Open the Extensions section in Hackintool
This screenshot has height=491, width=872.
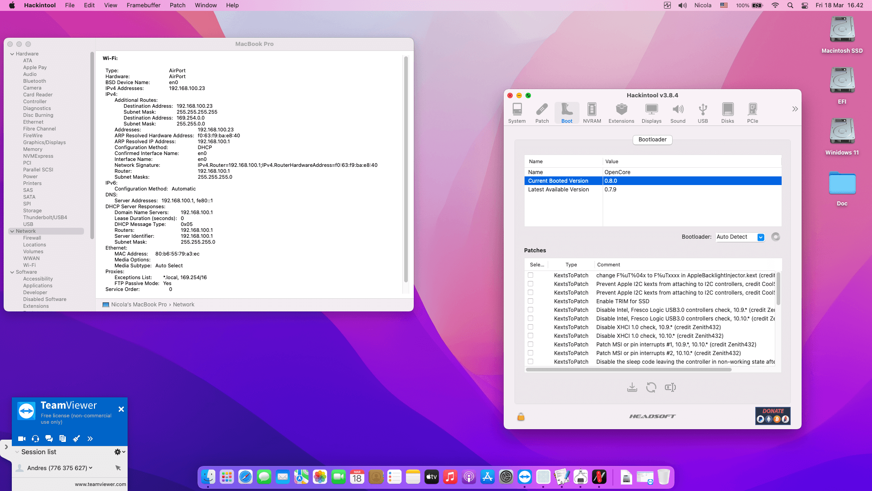coord(621,113)
